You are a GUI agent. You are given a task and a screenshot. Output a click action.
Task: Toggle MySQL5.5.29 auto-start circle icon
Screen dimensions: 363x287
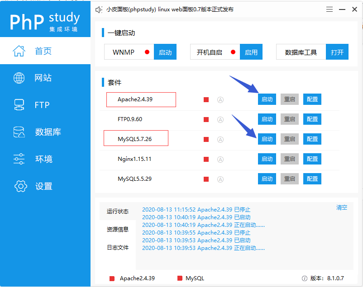pyautogui.click(x=220, y=179)
